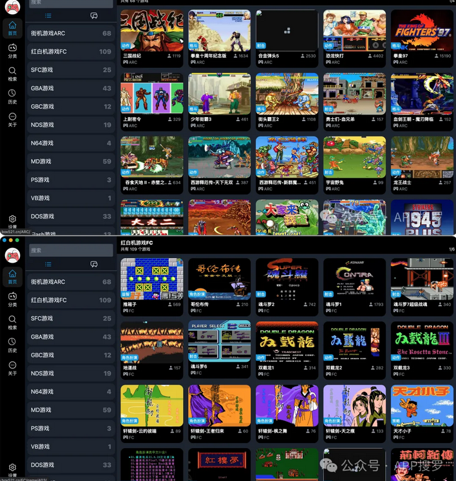Click gamepad avatar logo in upper ARC window
This screenshot has width=456, height=481.
[13, 6]
